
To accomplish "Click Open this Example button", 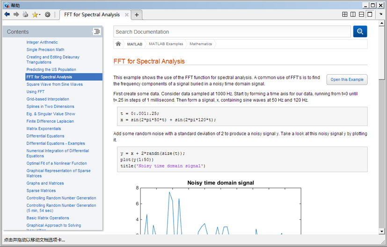I will pyautogui.click(x=347, y=79).
